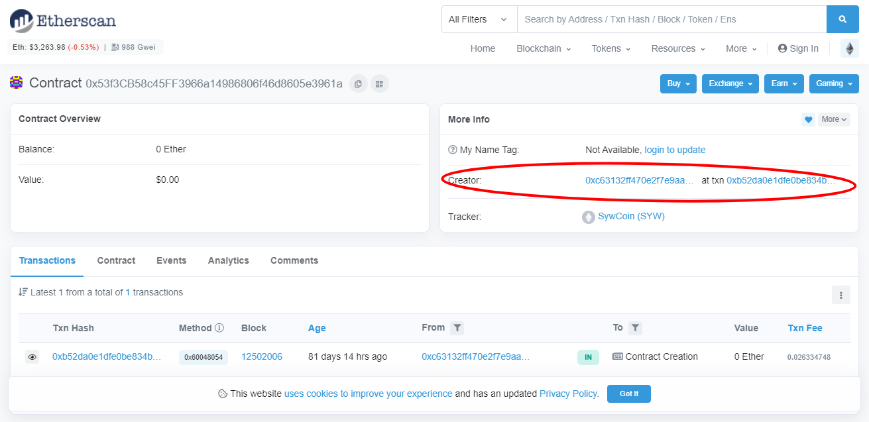This screenshot has height=422, width=869.
Task: Open the Buy dropdown
Action: 678,83
